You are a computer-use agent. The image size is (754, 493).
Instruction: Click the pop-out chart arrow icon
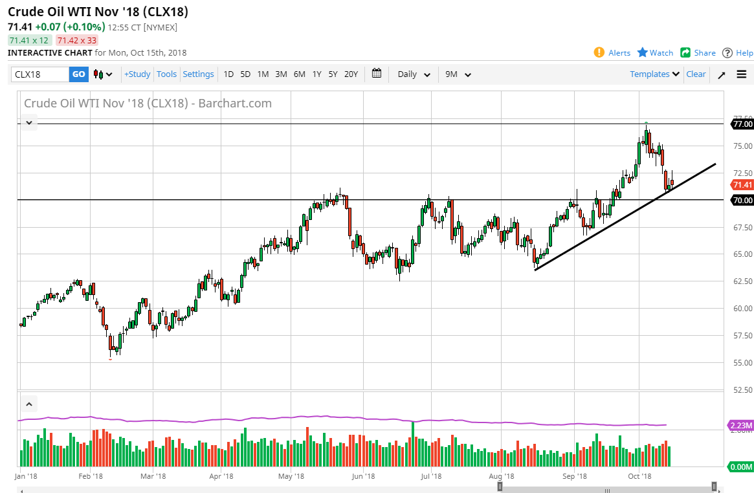click(x=721, y=74)
